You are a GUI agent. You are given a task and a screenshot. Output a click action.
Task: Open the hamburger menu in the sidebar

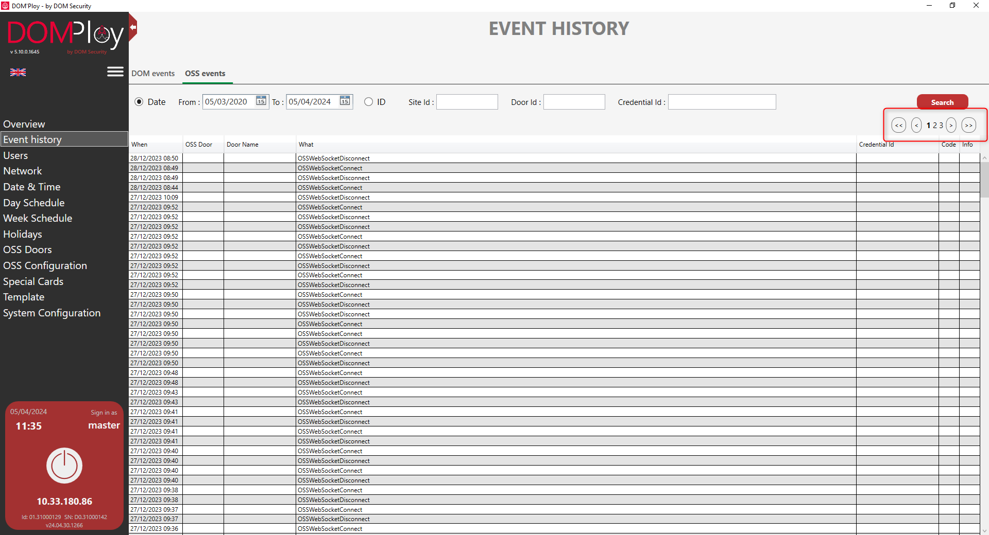[115, 72]
